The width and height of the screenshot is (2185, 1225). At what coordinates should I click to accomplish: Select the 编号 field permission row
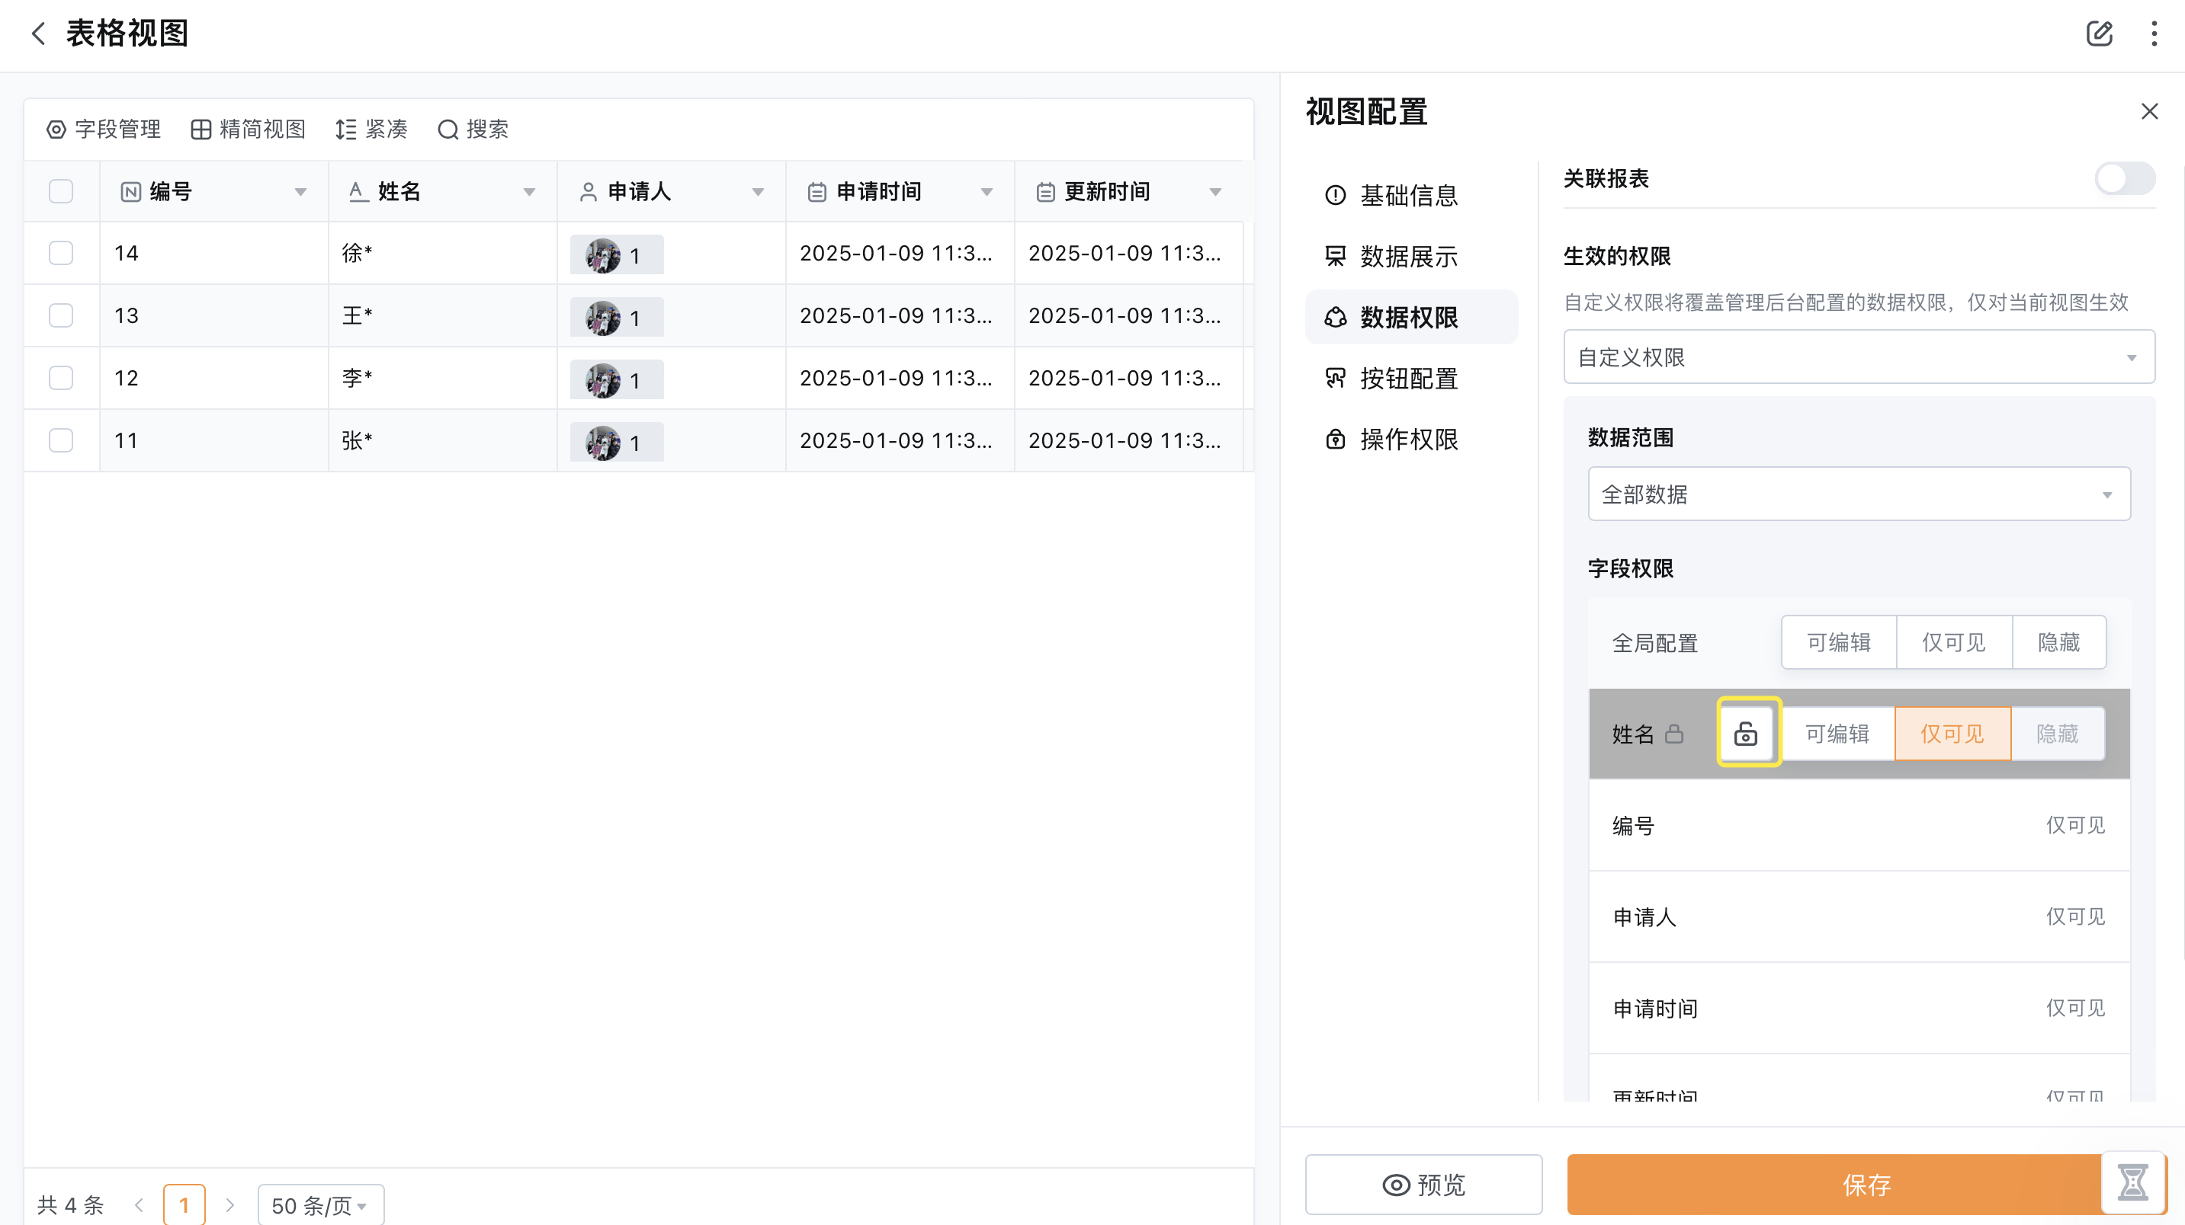[x=1859, y=825]
